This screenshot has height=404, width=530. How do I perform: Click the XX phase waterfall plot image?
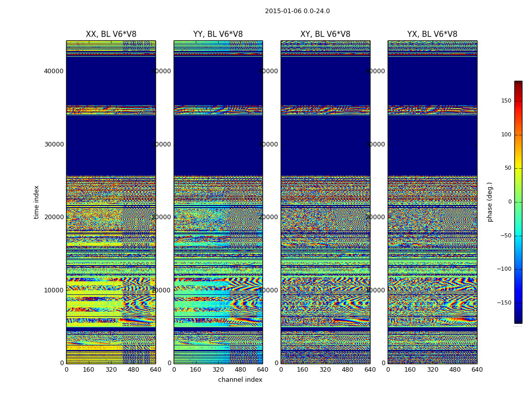[111, 202]
